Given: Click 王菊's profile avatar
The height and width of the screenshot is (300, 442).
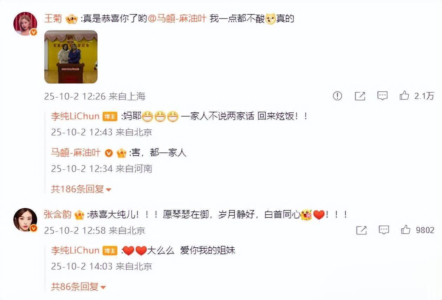Looking at the screenshot, I should [x=25, y=24].
